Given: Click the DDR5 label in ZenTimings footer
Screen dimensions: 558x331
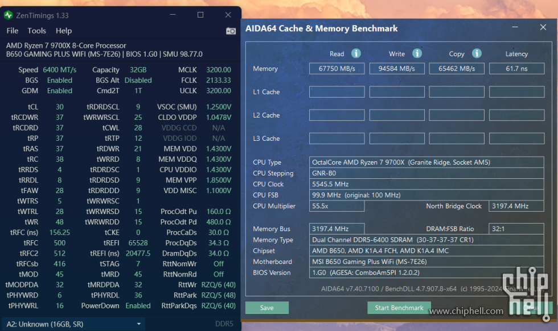Looking at the screenshot, I should tap(224, 324).
